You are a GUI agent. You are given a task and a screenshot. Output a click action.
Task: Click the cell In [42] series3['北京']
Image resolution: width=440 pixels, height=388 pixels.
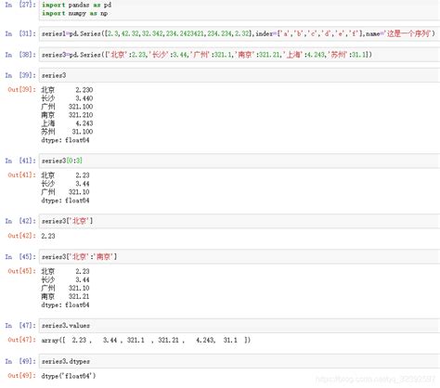[x=239, y=221]
